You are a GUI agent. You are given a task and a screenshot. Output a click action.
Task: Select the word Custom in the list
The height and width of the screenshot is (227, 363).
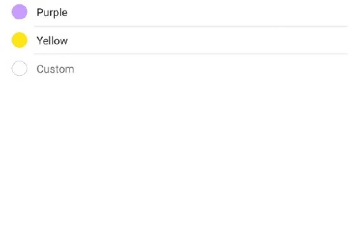(55, 69)
